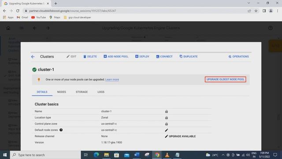Viewport: 282px width, 159px height.
Task: Close the Upgrading Google Kubernetes tab
Action: pyautogui.click(x=48, y=4)
